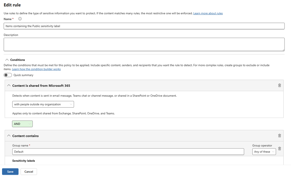
Task: Click the Sensitivity labels heading
Action: [x=24, y=161]
